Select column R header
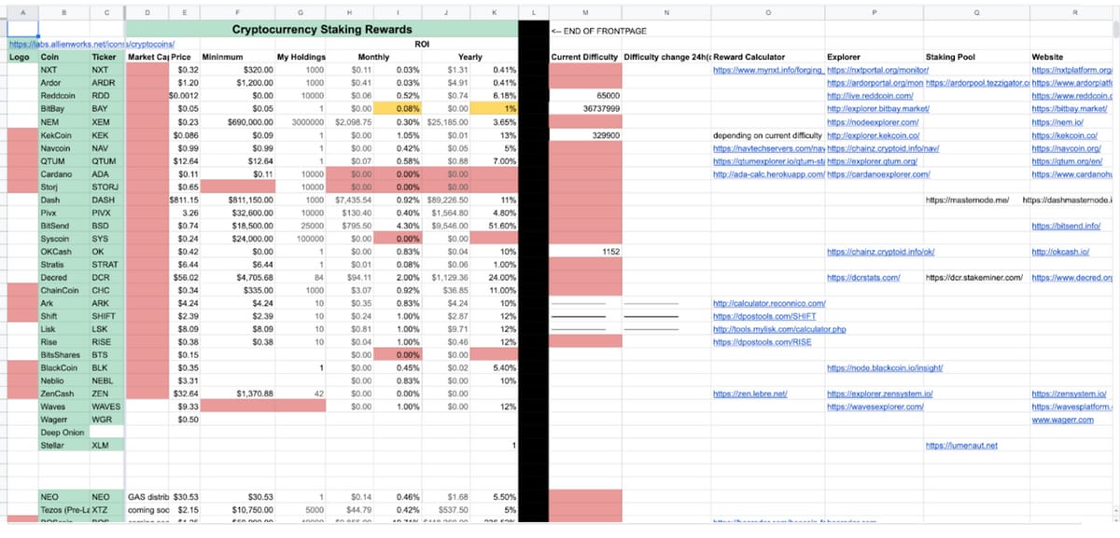Viewport: 1120px width, 538px height. 1075,11
